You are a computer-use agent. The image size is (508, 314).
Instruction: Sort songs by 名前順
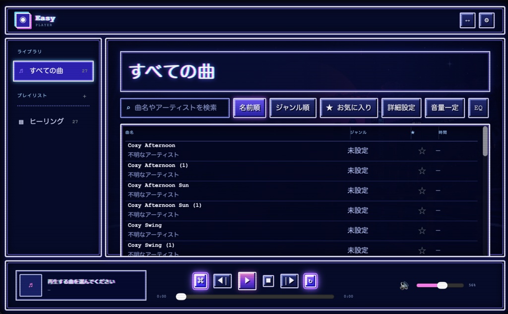[x=250, y=108]
